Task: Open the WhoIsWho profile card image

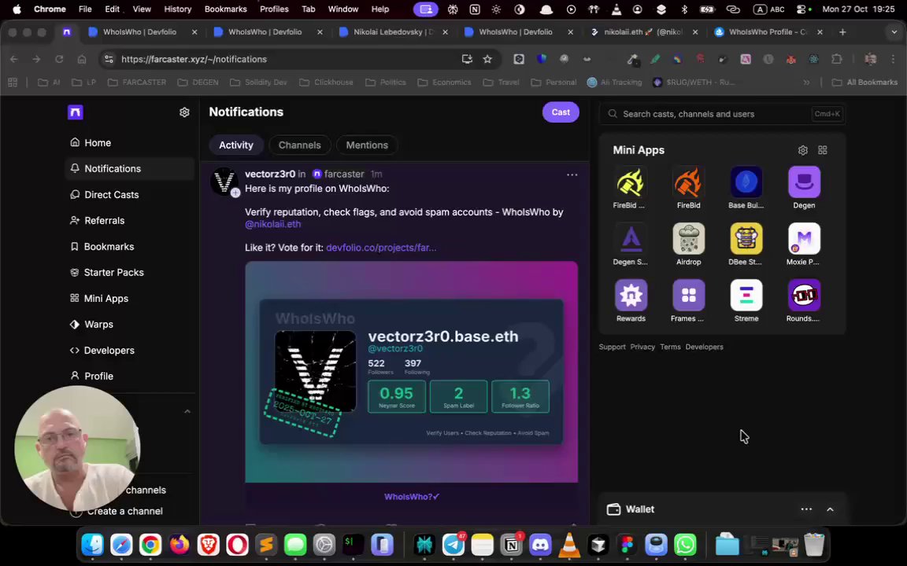Action: coord(411,372)
